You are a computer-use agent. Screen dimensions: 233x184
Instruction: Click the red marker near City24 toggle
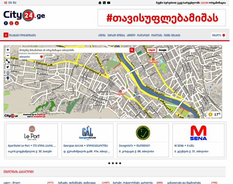153,59
